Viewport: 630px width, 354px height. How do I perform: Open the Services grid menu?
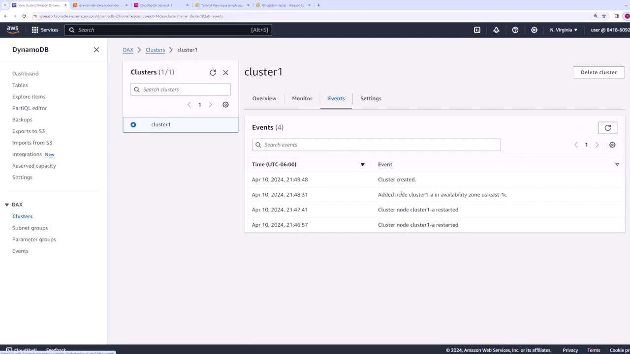[45, 30]
